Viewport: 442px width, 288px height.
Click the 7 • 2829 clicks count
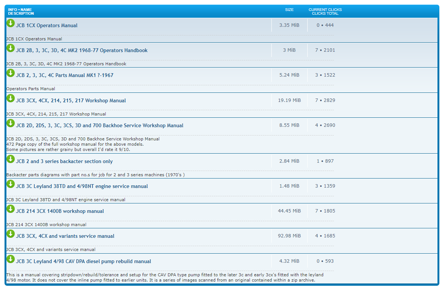[x=325, y=100]
